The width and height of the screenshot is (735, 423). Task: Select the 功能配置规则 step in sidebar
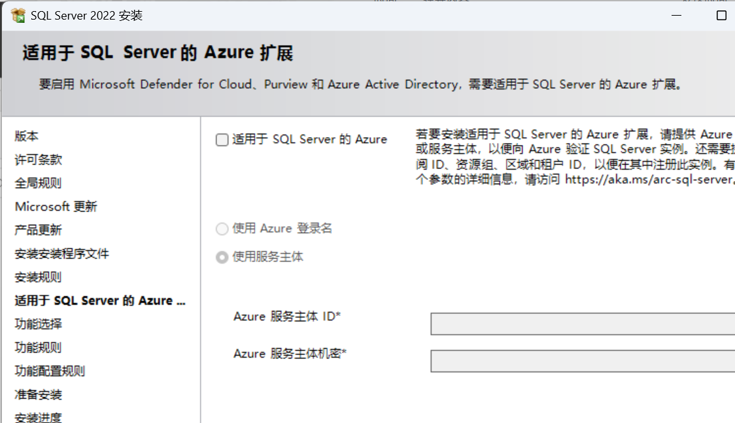pos(50,371)
